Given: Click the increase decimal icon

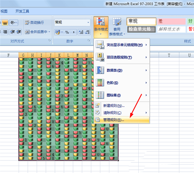Looking at the screenshot, I should click(x=81, y=32).
